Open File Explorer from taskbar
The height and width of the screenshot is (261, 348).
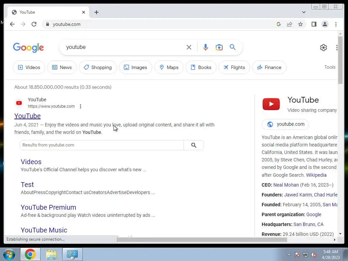(51, 254)
